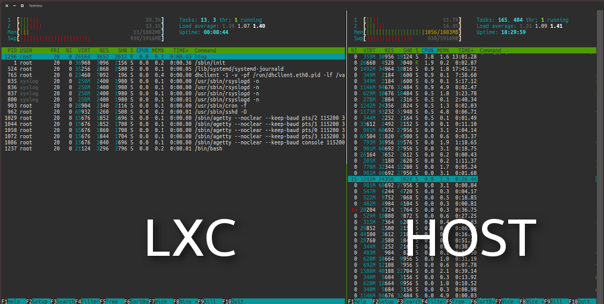Open F6 SortBy in the LXC pane

136,301
